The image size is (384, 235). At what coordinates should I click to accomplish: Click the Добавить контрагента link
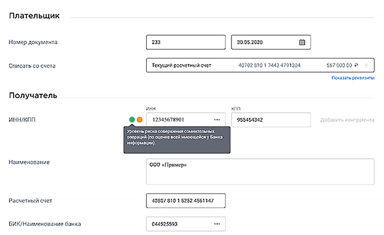pyautogui.click(x=347, y=120)
